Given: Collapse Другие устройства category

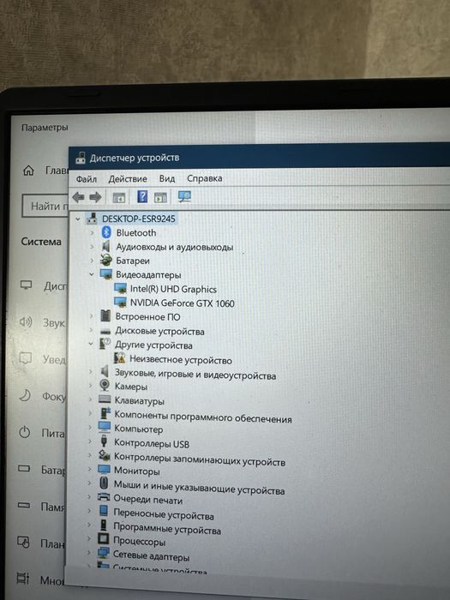Looking at the screenshot, I should (x=91, y=344).
